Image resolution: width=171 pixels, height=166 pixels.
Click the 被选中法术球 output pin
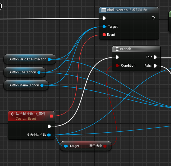[49, 135]
